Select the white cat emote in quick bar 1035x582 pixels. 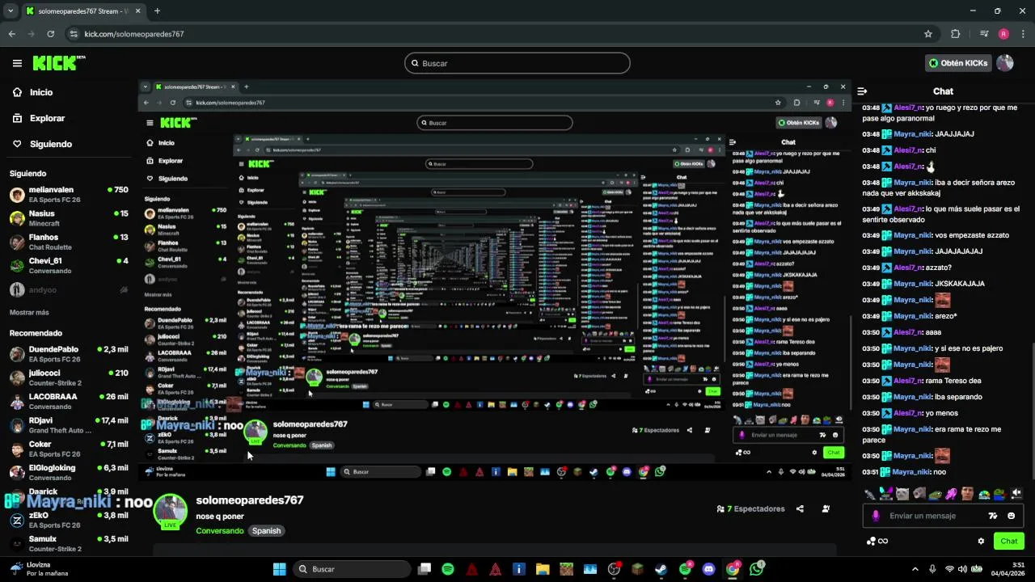pyautogui.click(x=902, y=493)
